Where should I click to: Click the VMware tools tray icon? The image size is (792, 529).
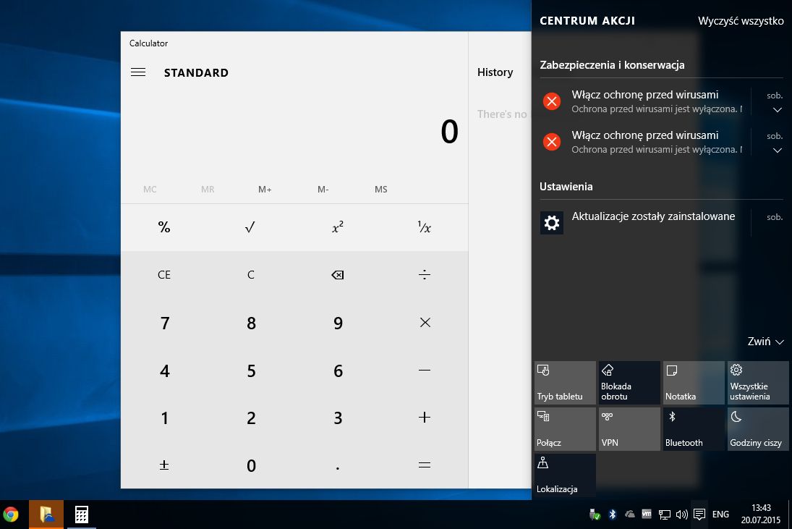click(x=647, y=514)
